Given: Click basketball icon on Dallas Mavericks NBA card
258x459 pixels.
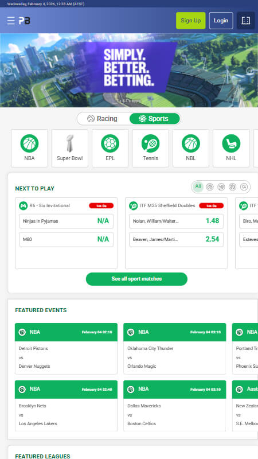Looking at the screenshot, I should tap(131, 390).
